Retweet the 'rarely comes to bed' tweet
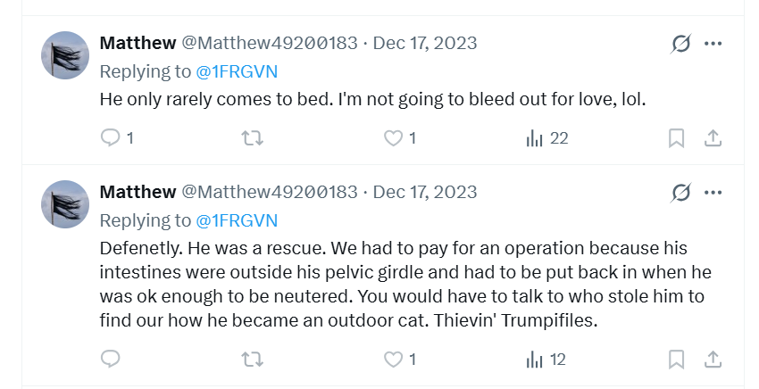The height and width of the screenshot is (389, 759). 252,138
